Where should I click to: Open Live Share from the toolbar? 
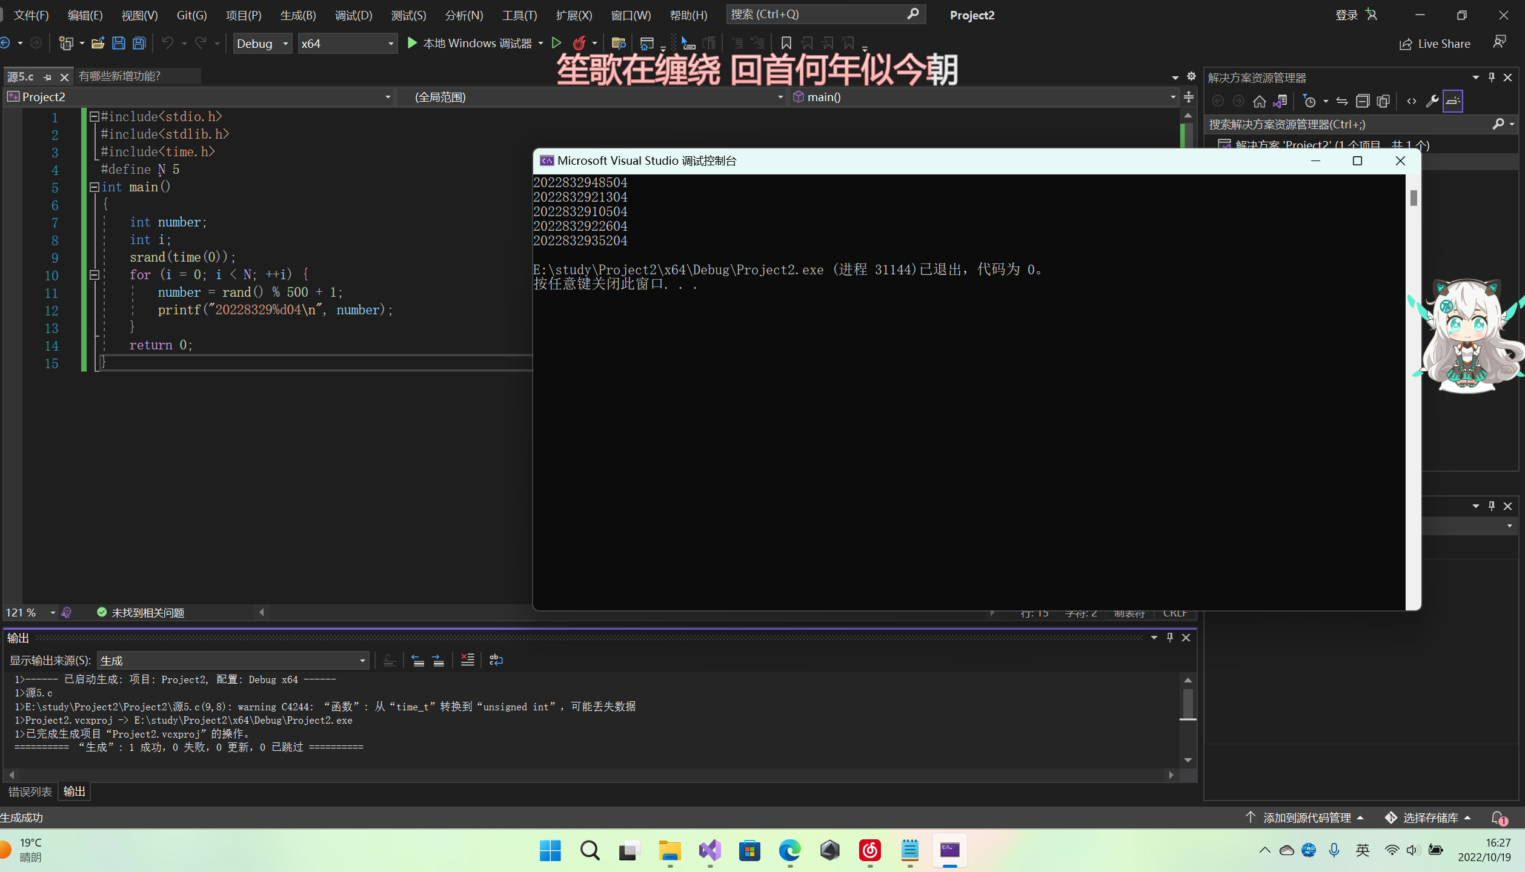[1435, 44]
